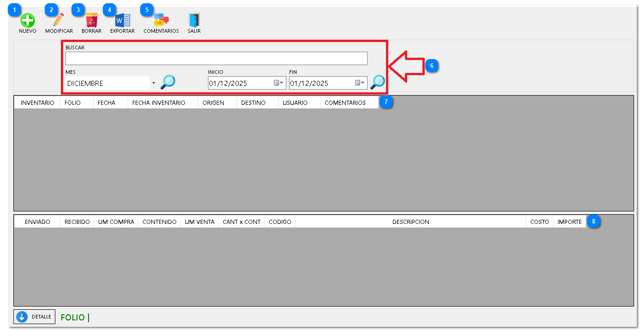
Task: Open the FIN date calendar picker
Action: click(x=360, y=83)
